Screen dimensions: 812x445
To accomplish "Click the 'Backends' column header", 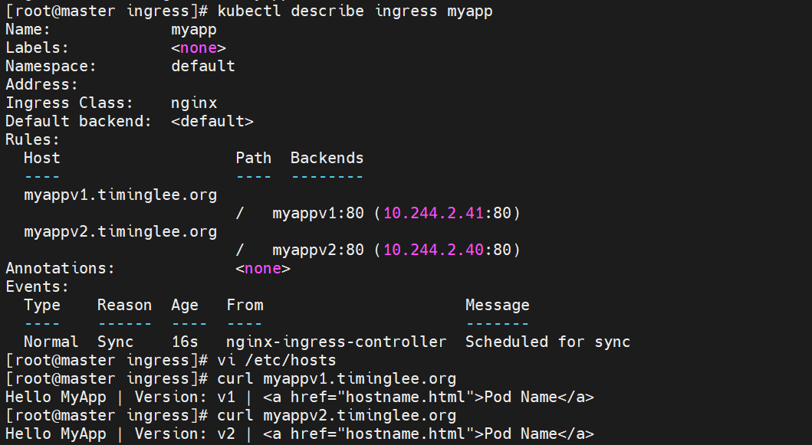I will [327, 158].
